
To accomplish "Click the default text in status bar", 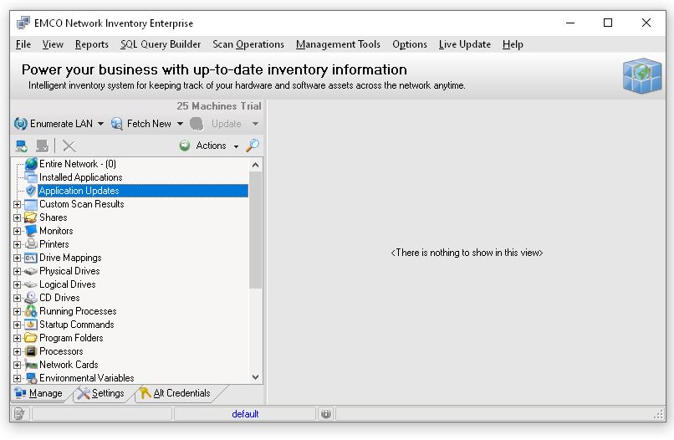I will (245, 414).
